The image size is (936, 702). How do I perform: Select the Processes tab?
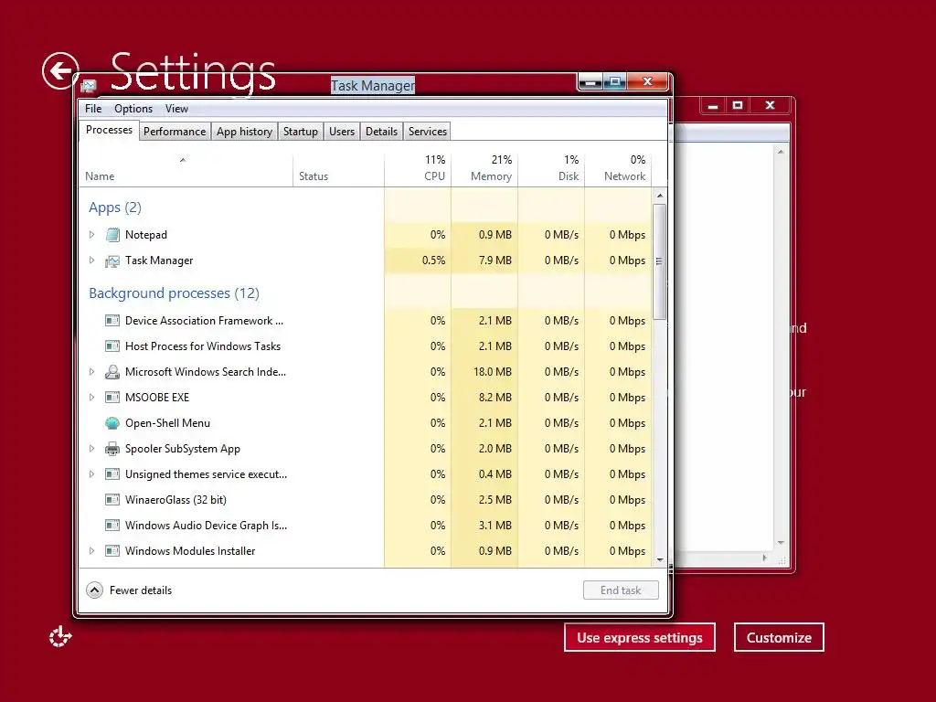tap(110, 130)
